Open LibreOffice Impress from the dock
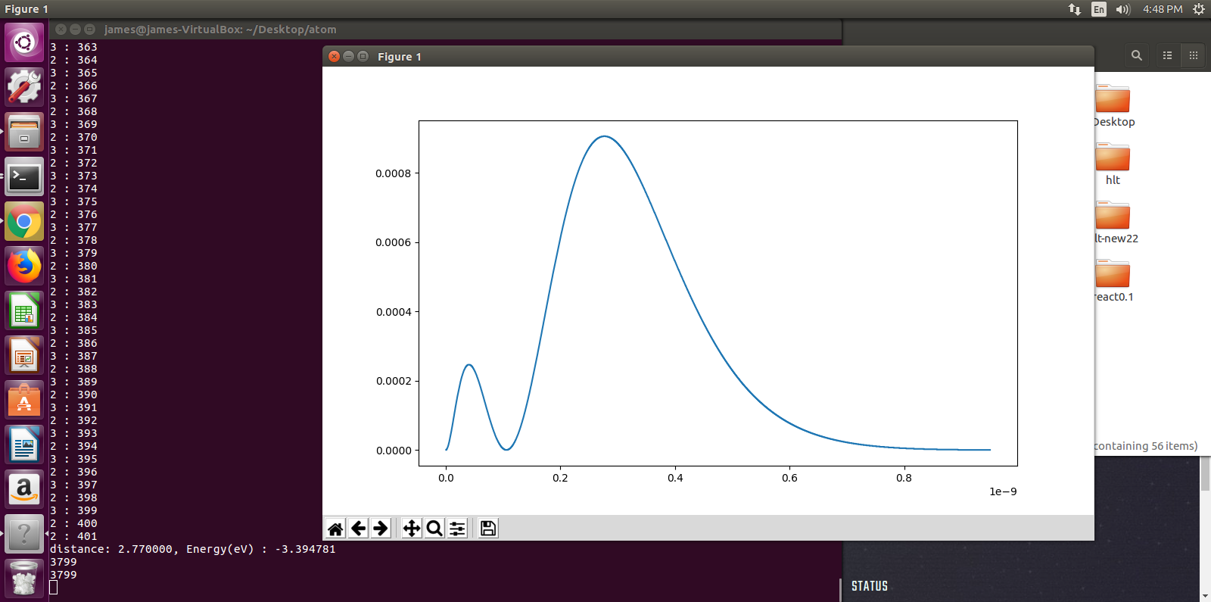This screenshot has height=602, width=1211. [x=24, y=355]
